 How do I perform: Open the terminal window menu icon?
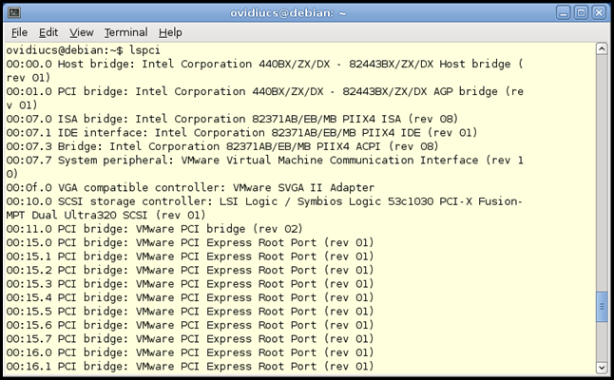[x=13, y=12]
